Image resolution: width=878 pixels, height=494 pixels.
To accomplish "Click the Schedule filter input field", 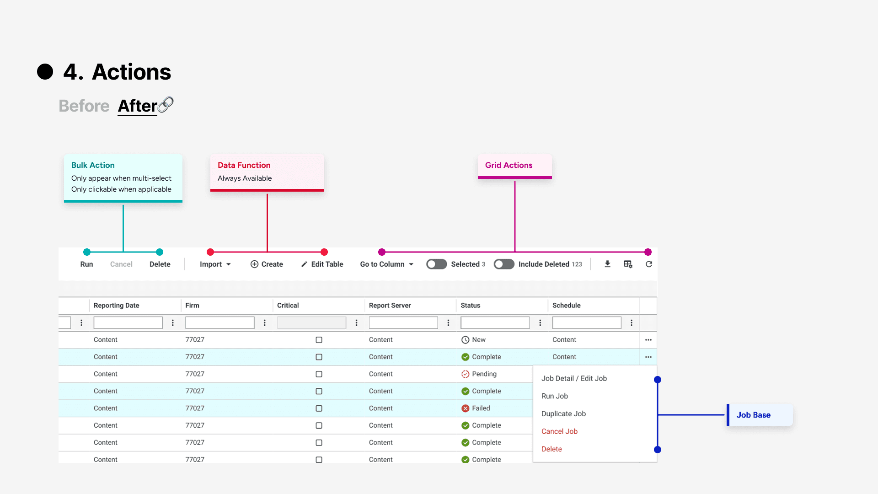I will click(587, 323).
